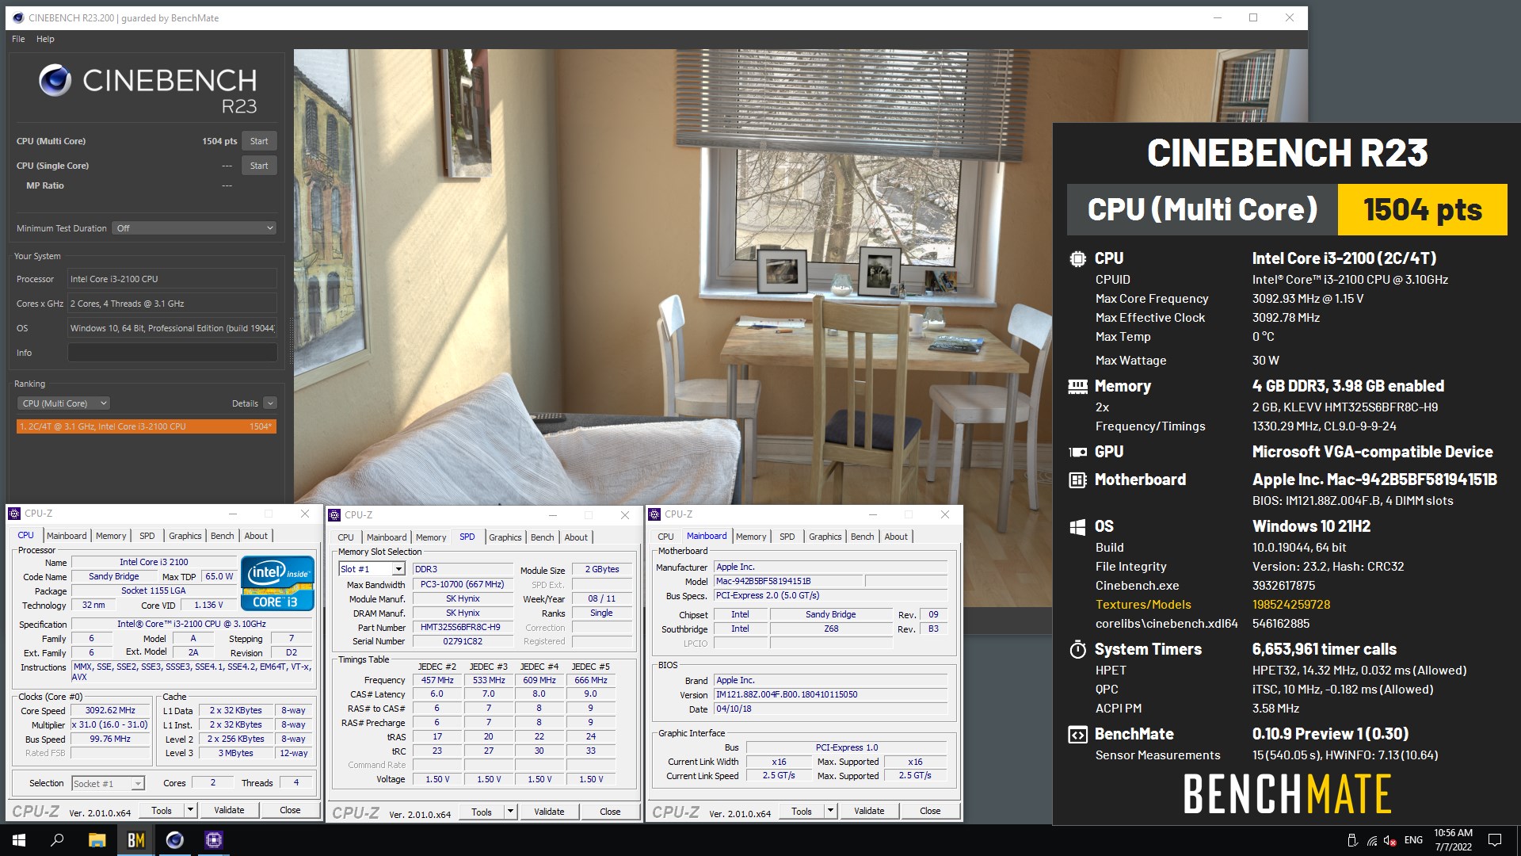Click Validate in first CPU-Z window

tap(229, 810)
